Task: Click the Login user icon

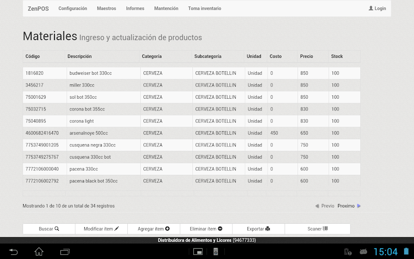Action: 371,8
